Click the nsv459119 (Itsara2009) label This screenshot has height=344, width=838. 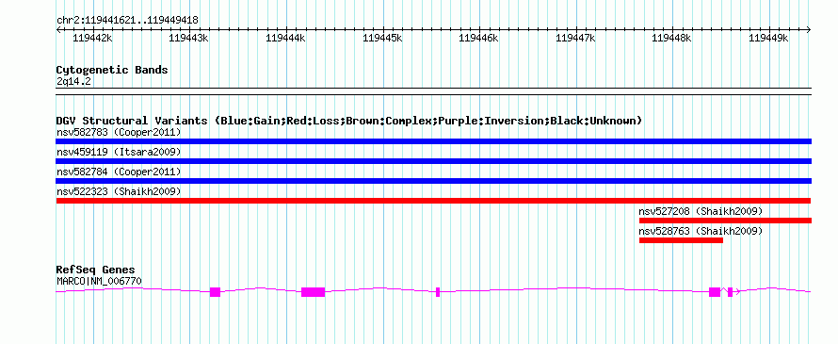coord(119,152)
